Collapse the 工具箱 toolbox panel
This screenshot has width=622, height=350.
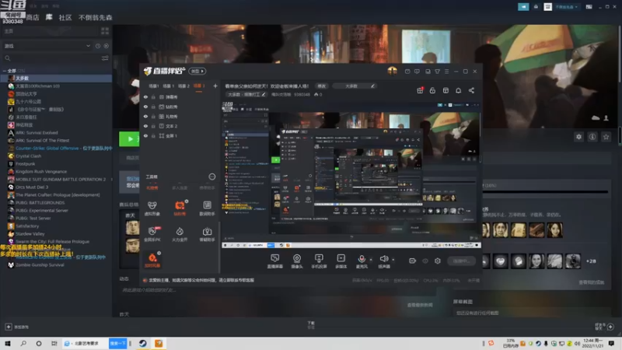(211, 177)
